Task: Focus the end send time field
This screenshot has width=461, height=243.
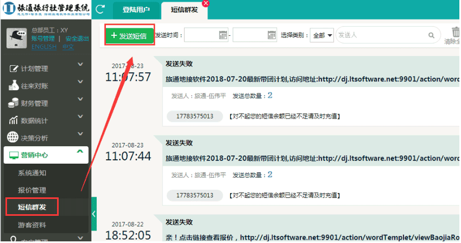Action: 255,35
